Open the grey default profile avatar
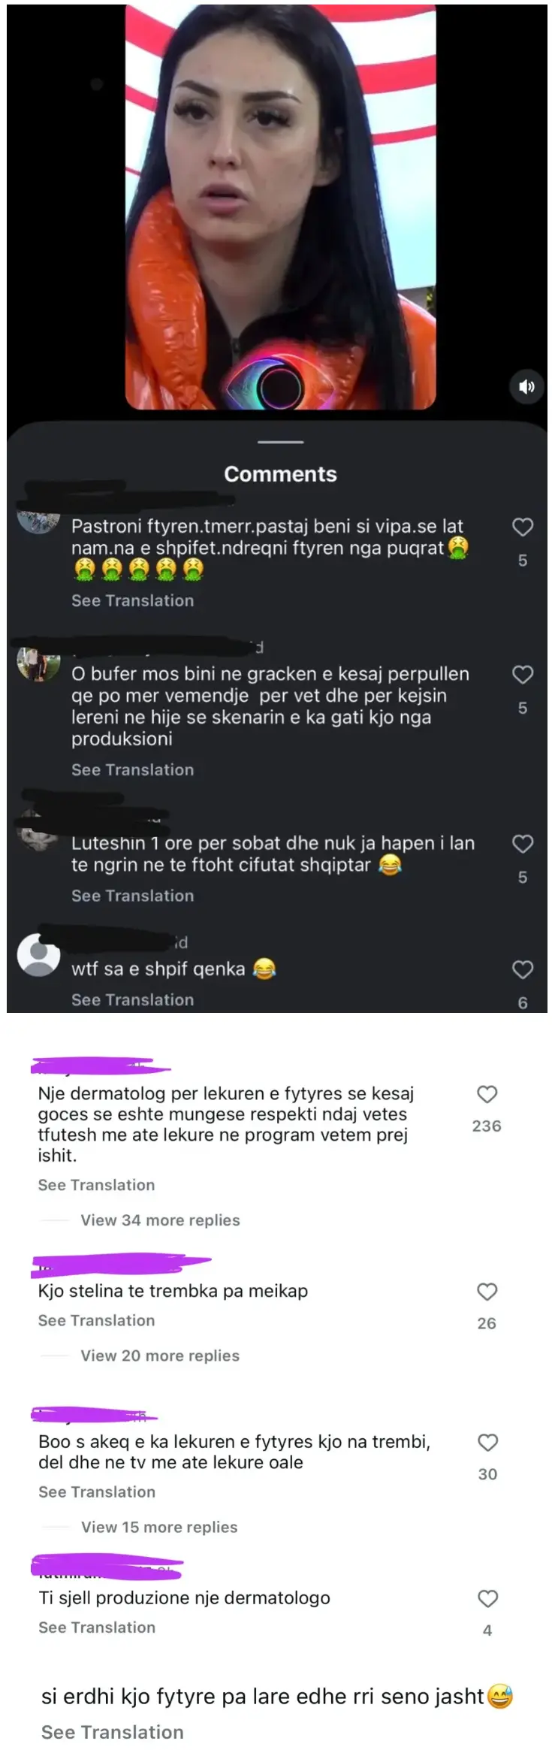 38,954
